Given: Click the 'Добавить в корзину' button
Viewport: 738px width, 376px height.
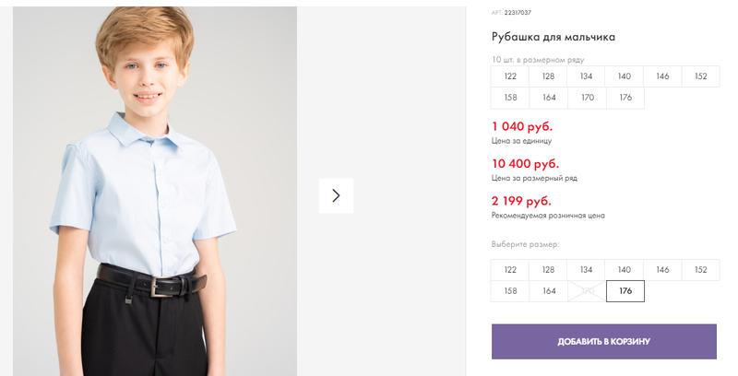Looking at the screenshot, I should click(603, 341).
